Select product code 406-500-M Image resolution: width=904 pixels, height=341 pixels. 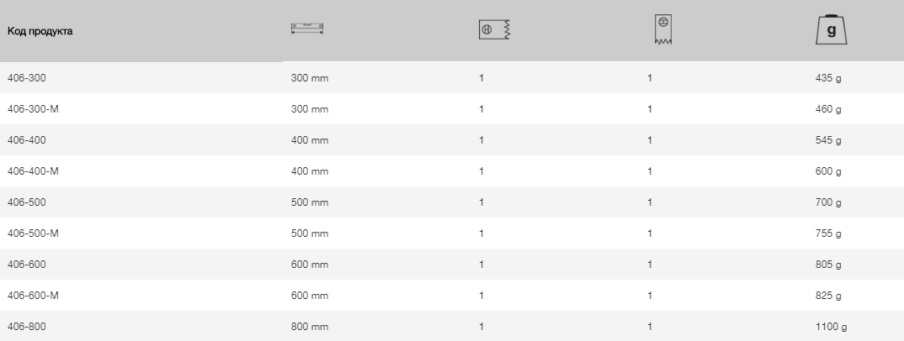[33, 233]
